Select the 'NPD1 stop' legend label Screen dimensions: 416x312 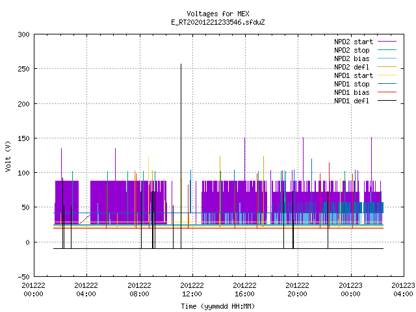pos(352,84)
